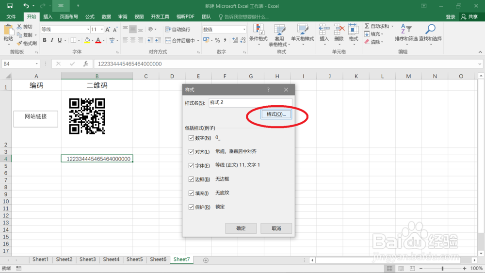Switch to the Page Layout (页面布局) tab

69,16
